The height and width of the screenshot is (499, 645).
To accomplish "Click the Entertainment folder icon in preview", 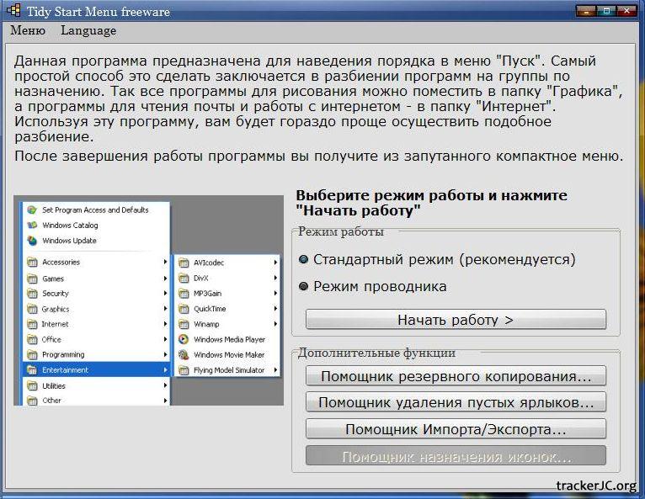I will click(32, 370).
